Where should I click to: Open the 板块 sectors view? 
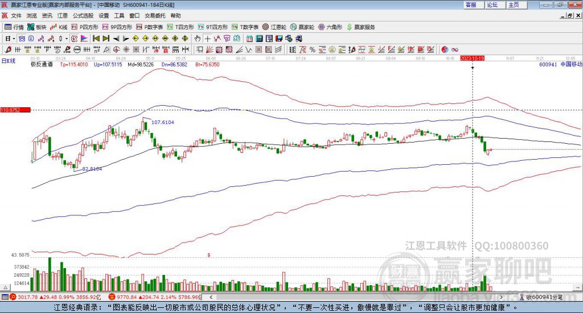pos(37,27)
